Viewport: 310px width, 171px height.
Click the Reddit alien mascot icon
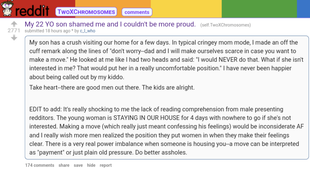(x=7, y=9)
